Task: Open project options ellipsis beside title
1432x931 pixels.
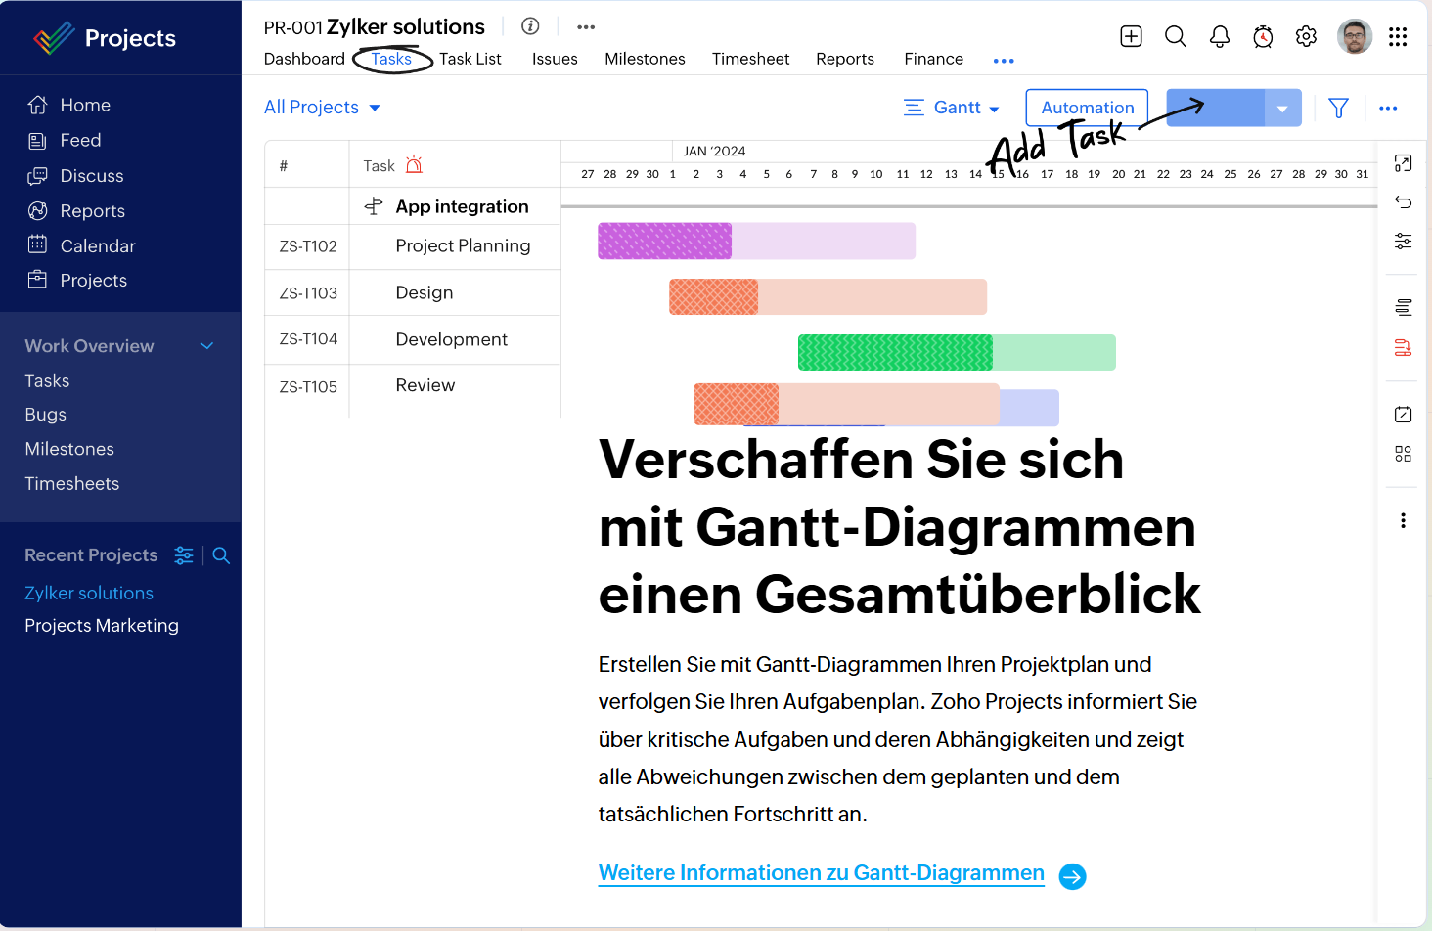Action: coord(586,27)
